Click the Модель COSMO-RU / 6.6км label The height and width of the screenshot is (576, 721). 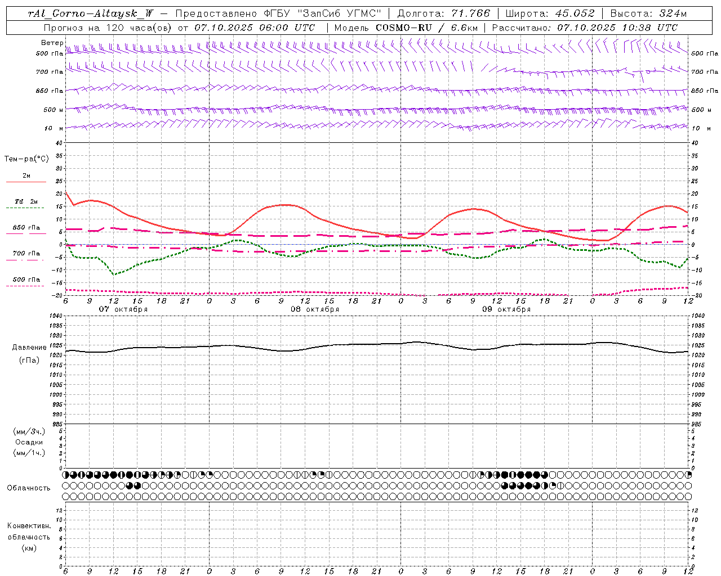(x=406, y=28)
